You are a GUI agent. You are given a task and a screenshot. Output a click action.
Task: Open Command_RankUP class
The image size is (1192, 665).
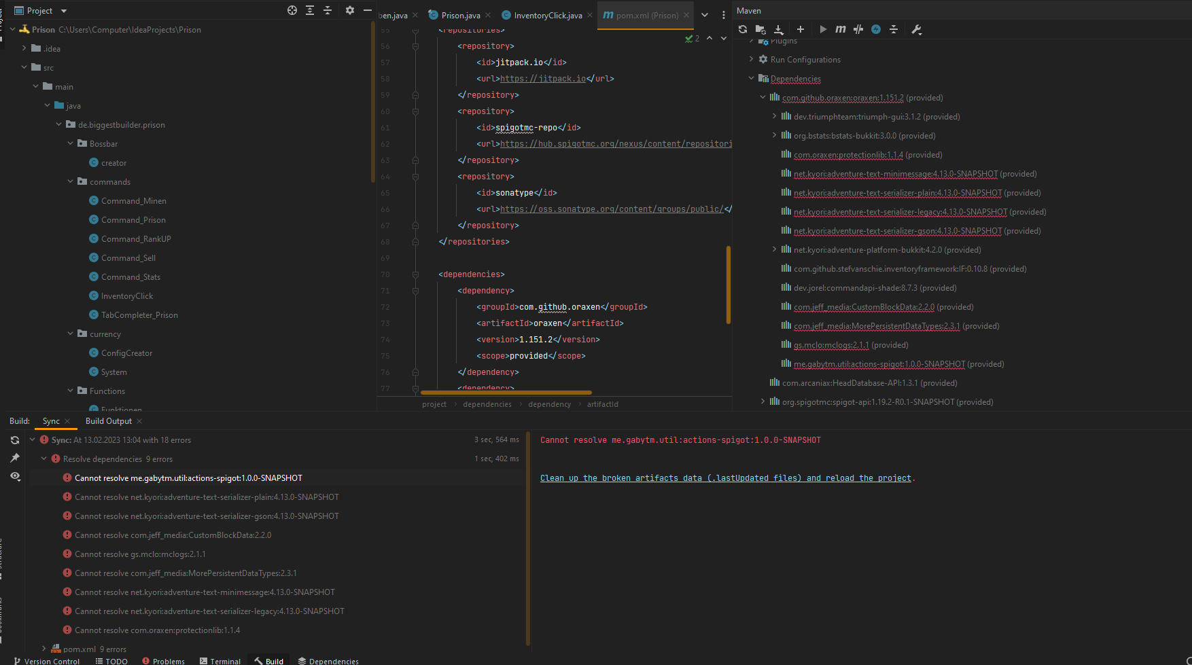point(136,239)
